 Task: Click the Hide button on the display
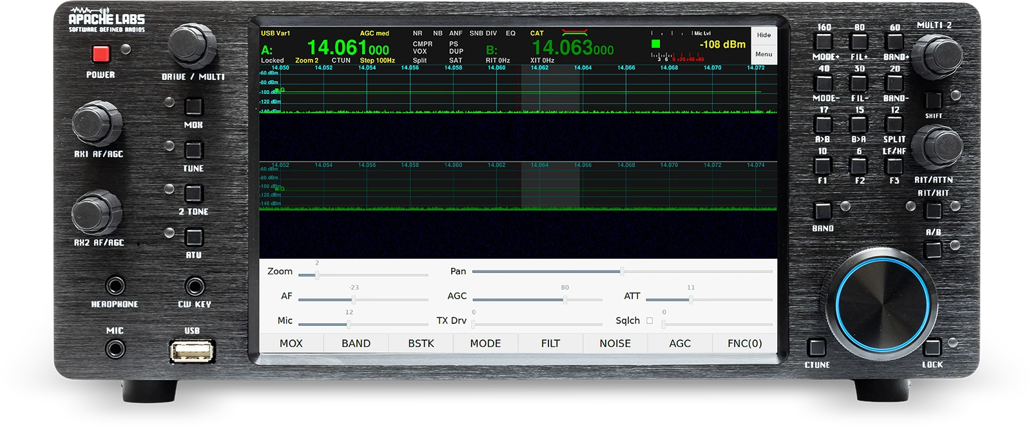point(764,35)
